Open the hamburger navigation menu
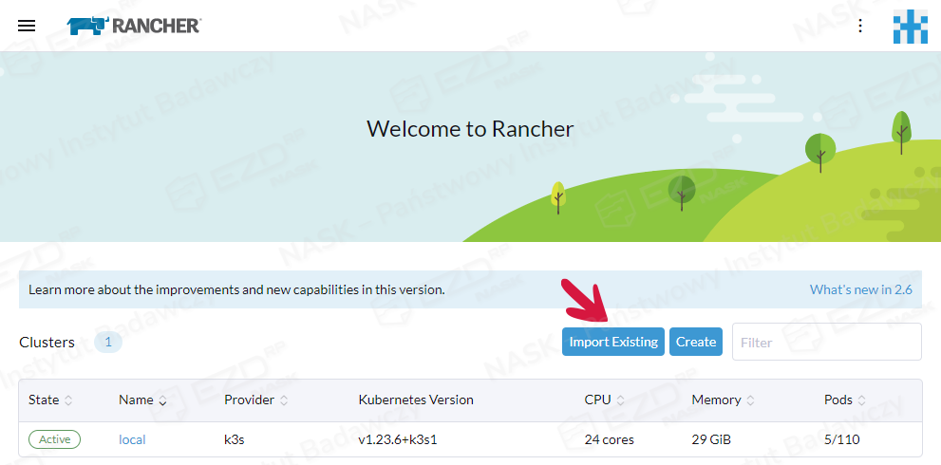 [27, 26]
